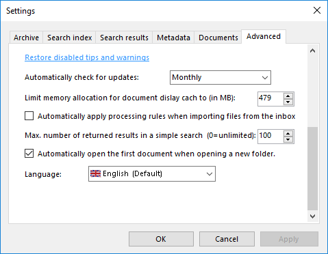Screen dimensions: 328x254
Task: Increase max search results with up arrow
Action: (x=288, y=134)
